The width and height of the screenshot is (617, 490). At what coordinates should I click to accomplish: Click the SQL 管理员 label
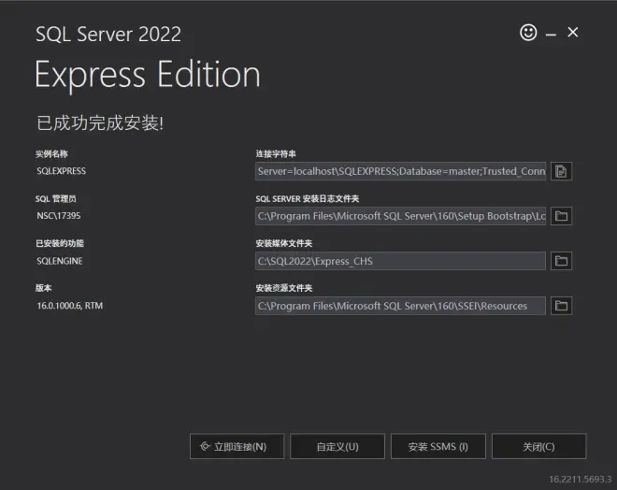point(56,199)
